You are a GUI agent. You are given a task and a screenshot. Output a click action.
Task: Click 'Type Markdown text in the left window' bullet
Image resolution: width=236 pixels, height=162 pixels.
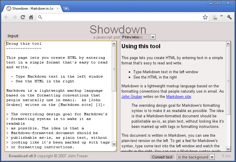pos(166,72)
